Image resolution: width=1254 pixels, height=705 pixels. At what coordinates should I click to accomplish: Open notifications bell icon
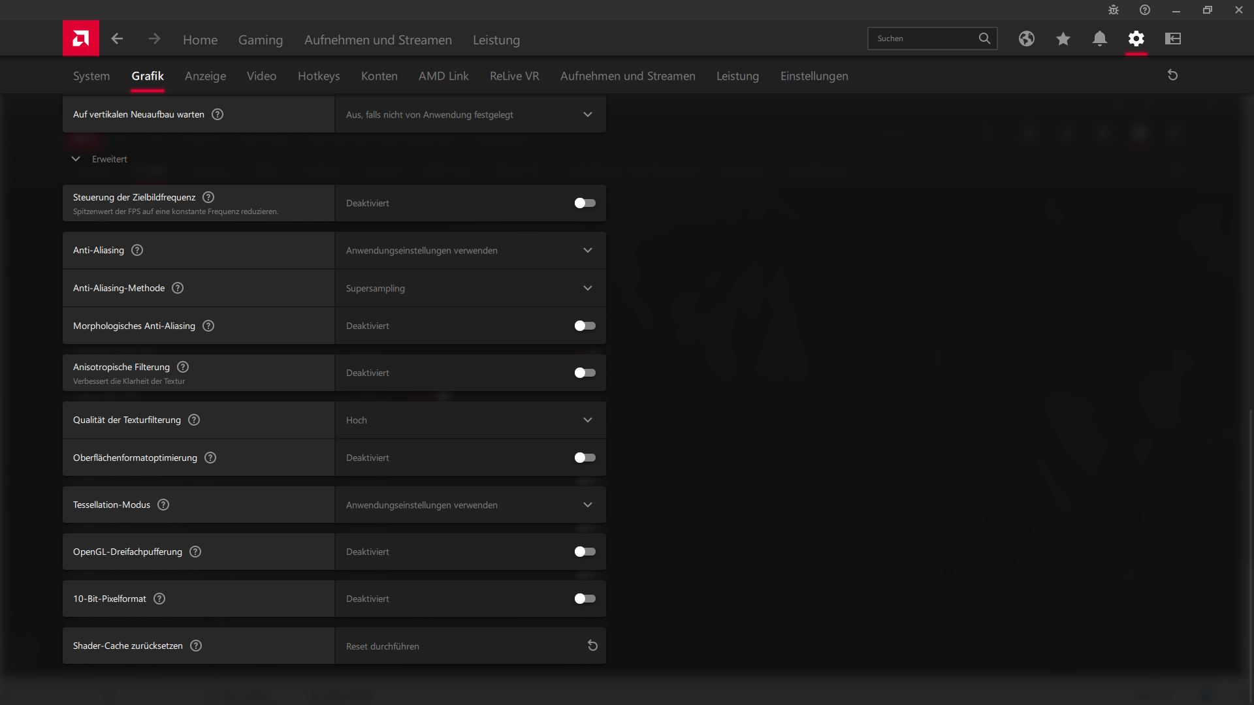click(1100, 39)
